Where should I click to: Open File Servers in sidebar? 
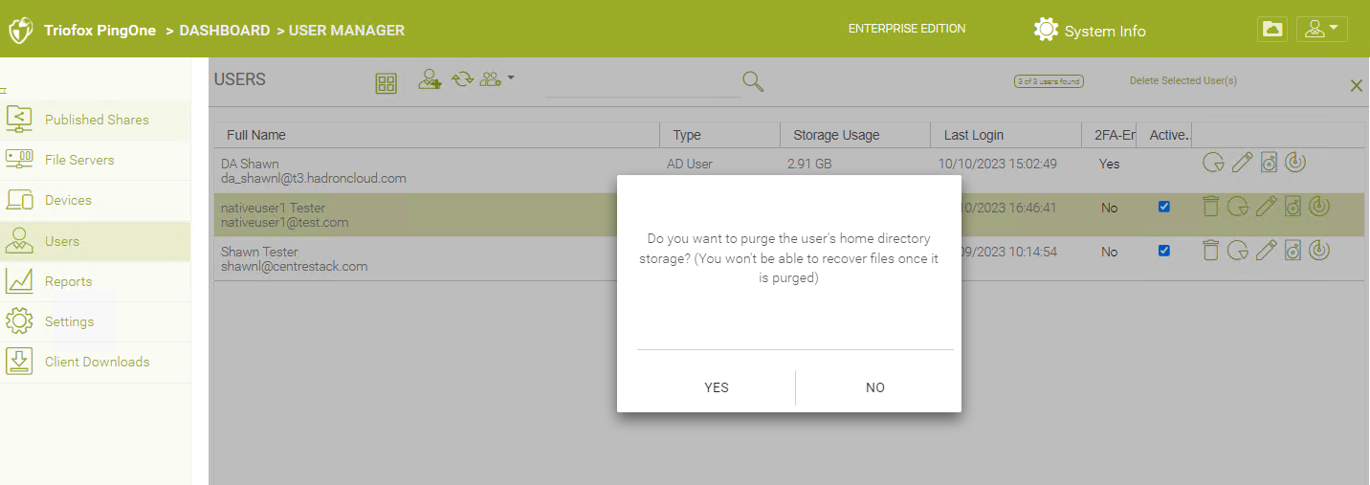[x=95, y=160]
